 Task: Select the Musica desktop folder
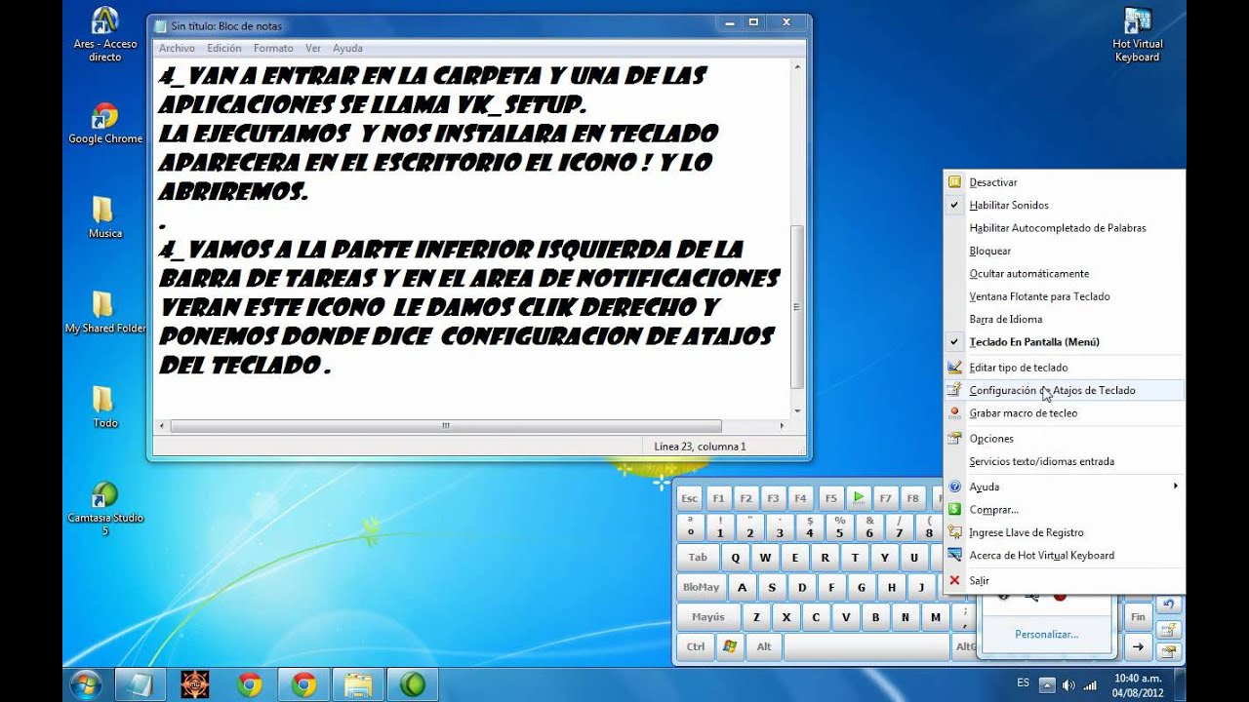(104, 216)
